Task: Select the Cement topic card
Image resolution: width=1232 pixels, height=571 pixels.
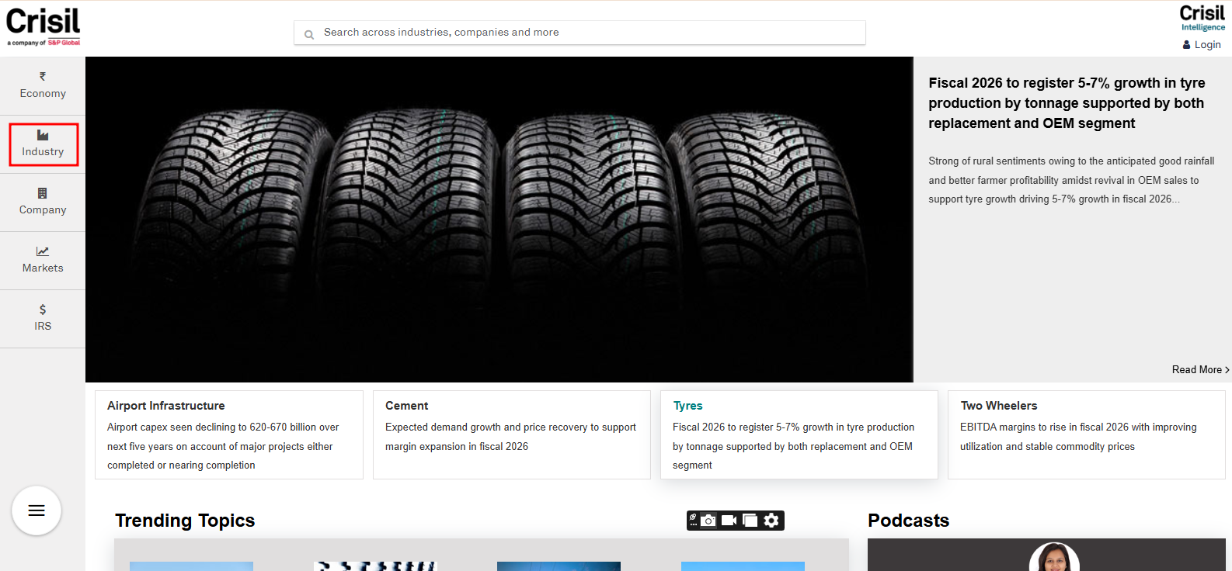Action: tap(511, 434)
